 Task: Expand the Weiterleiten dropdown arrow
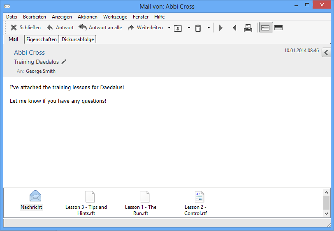coord(169,28)
